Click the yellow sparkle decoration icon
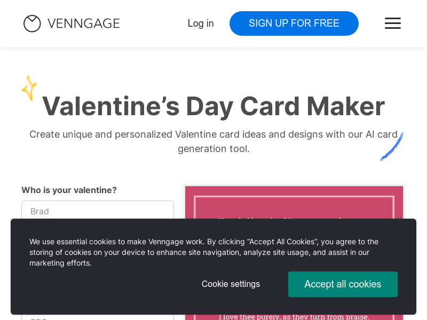The width and height of the screenshot is (427, 320). pyautogui.click(x=29, y=88)
